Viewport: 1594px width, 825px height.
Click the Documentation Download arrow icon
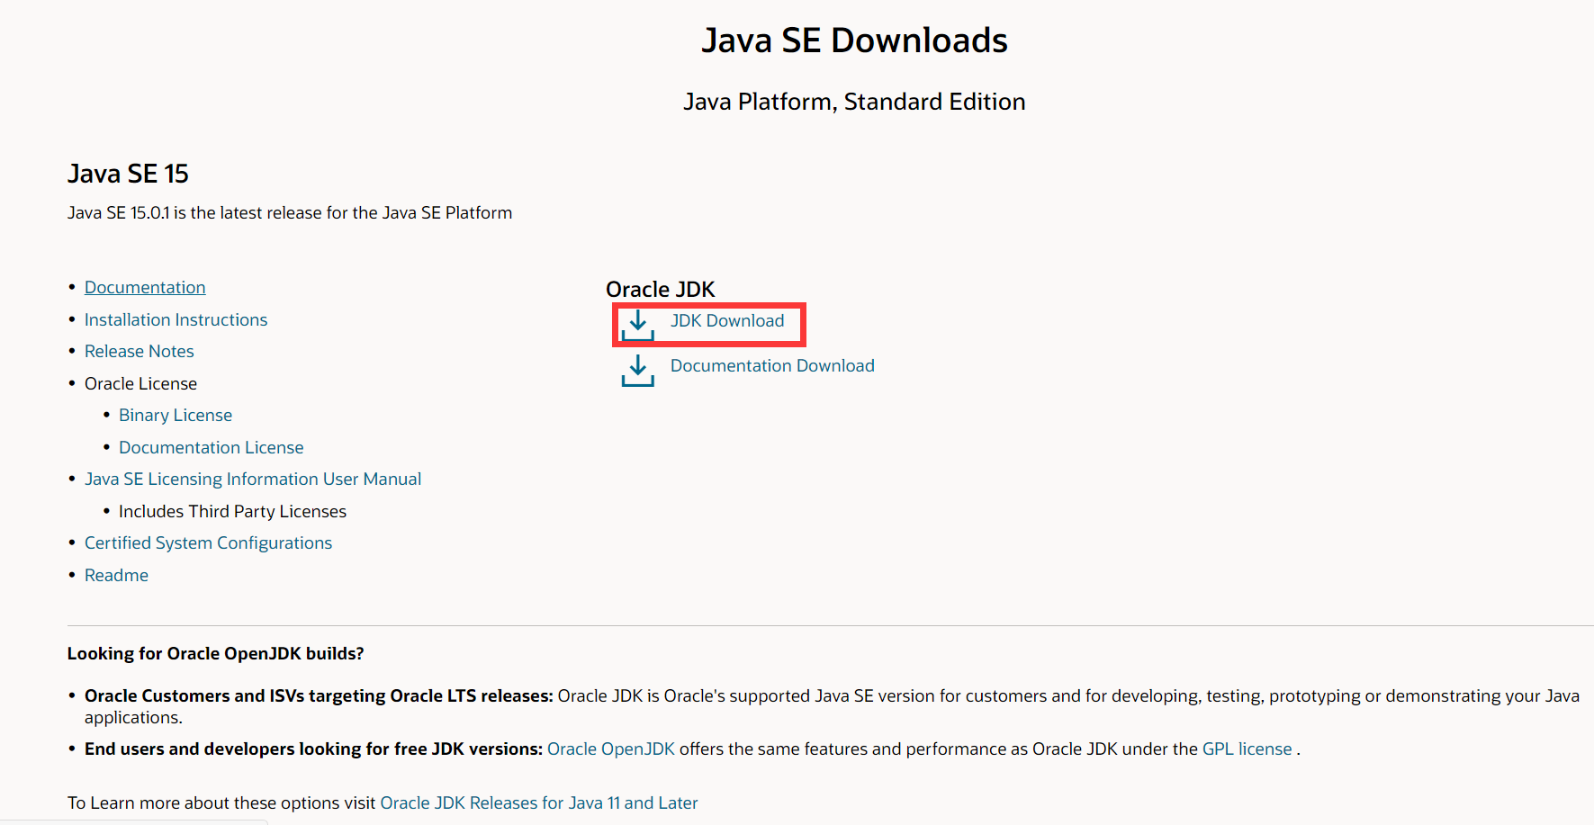point(637,370)
